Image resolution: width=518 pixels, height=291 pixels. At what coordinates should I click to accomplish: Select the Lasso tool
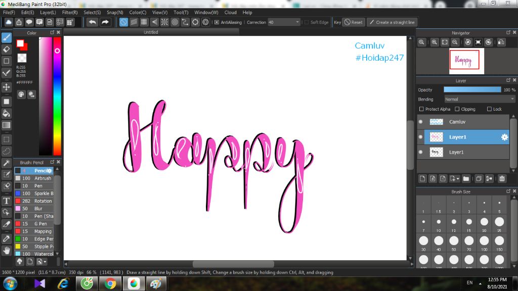pyautogui.click(x=7, y=151)
